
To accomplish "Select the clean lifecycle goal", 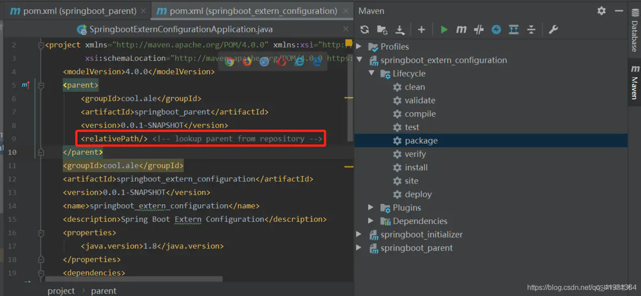I will (415, 87).
